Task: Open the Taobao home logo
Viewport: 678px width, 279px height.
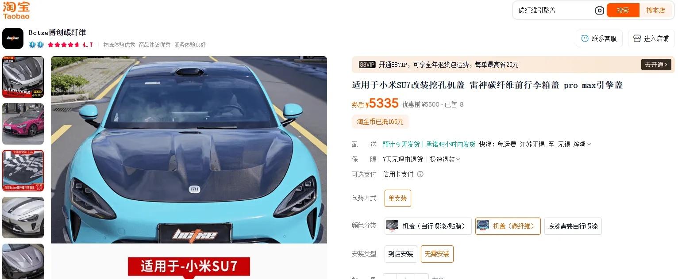Action: [x=16, y=10]
